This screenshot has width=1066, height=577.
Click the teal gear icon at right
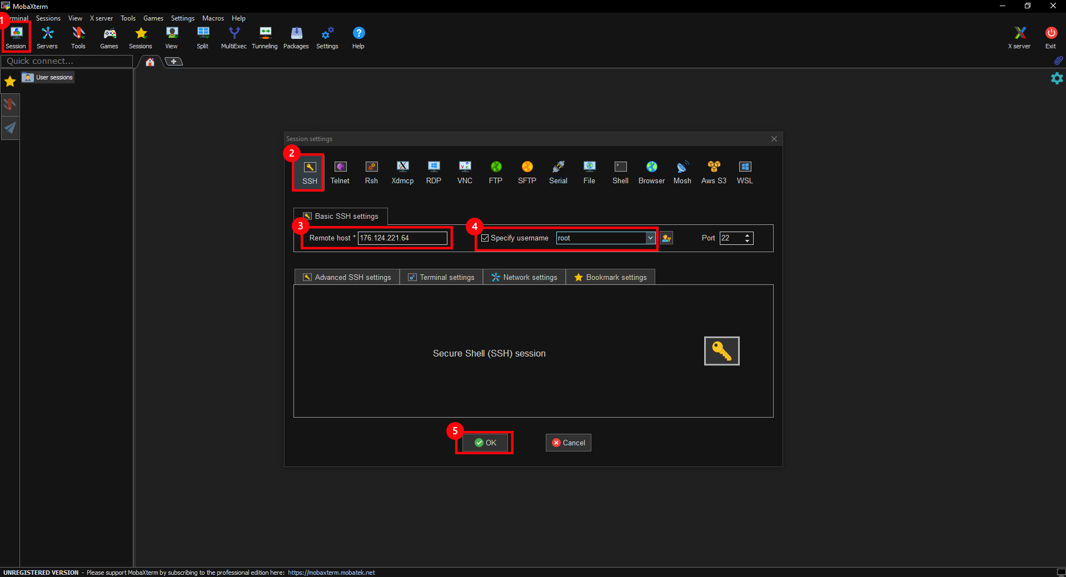1057,78
